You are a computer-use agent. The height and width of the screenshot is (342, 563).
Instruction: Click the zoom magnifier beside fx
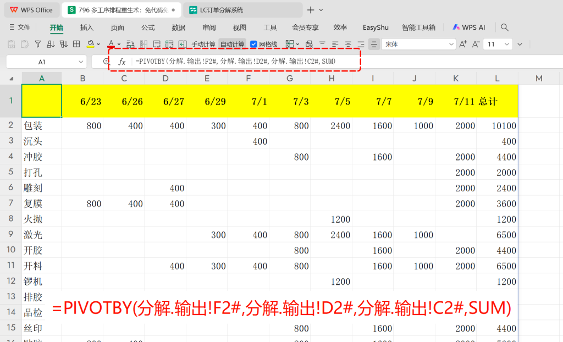(x=106, y=62)
